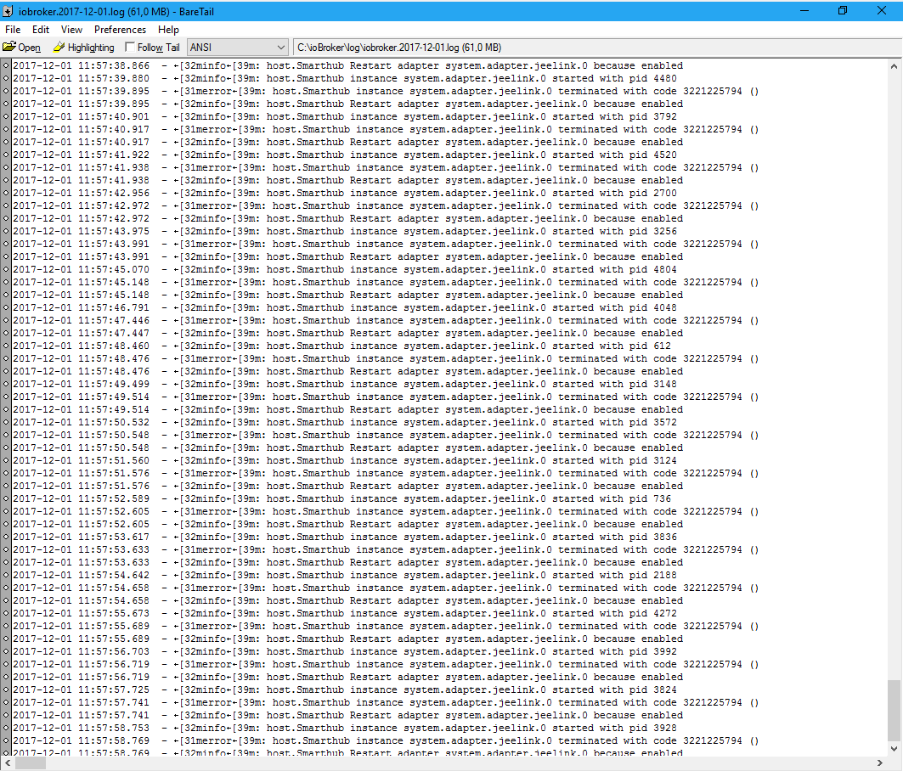Select log line started with pid 4520

click(x=344, y=155)
